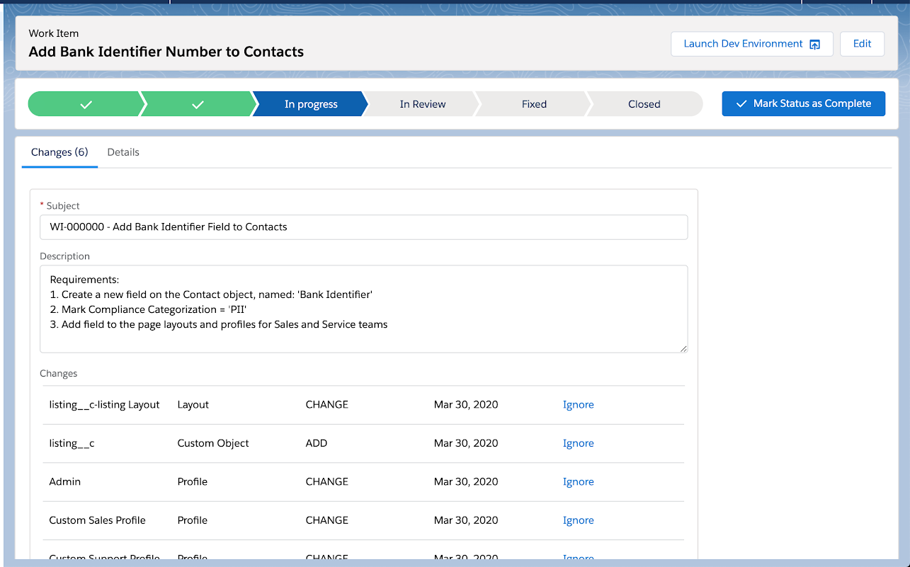Select the In Review stage in path
Viewport: 910px width, 567px height.
(x=422, y=104)
